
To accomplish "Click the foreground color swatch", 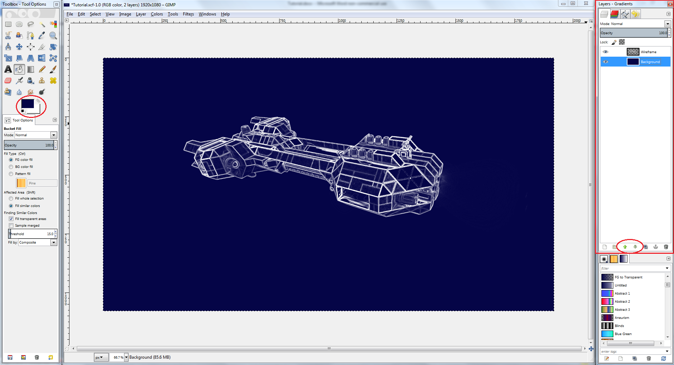I will [x=27, y=103].
